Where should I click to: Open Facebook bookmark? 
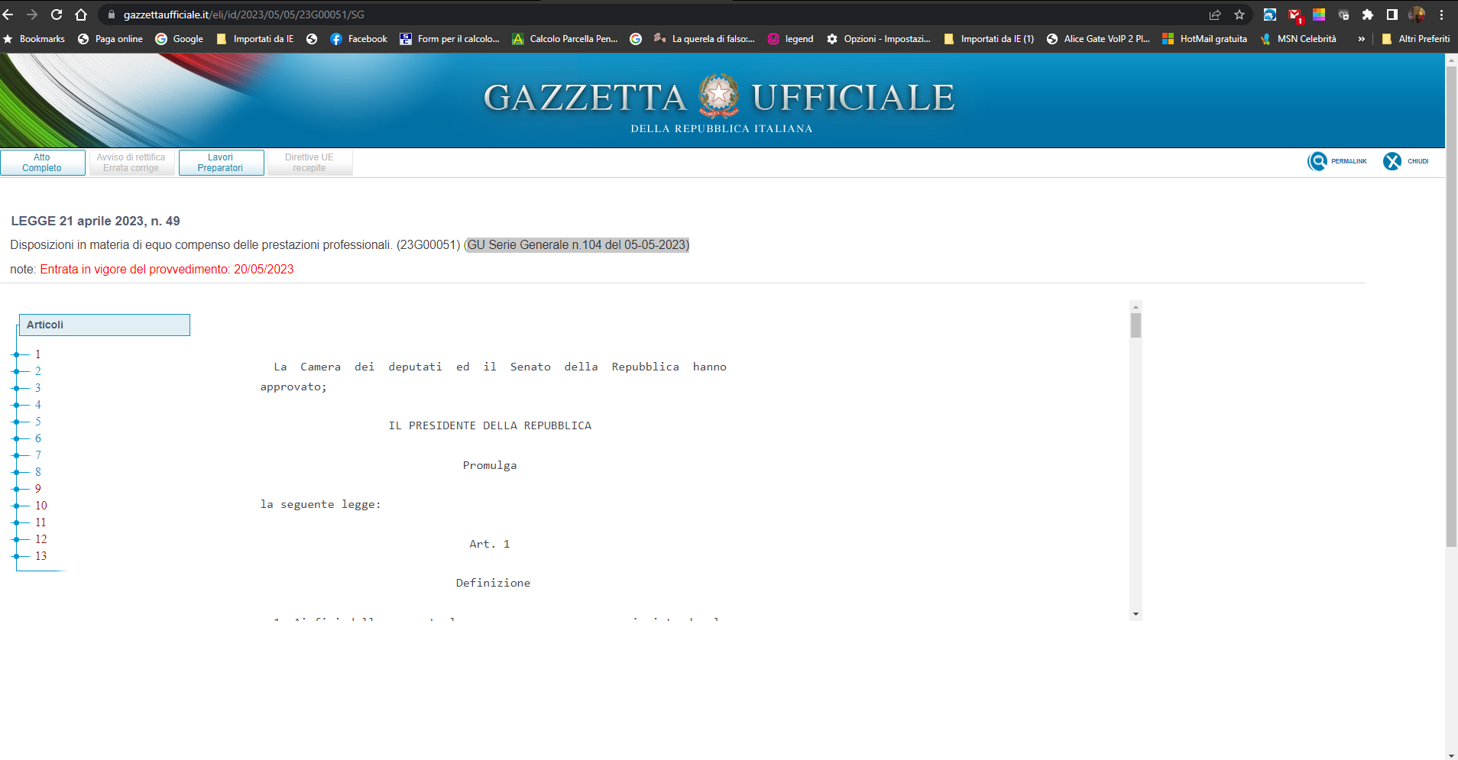[x=359, y=39]
